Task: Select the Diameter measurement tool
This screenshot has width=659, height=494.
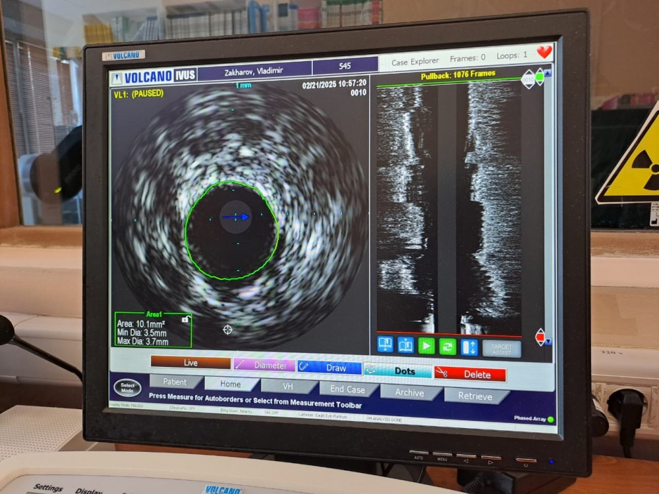Action: (264, 365)
